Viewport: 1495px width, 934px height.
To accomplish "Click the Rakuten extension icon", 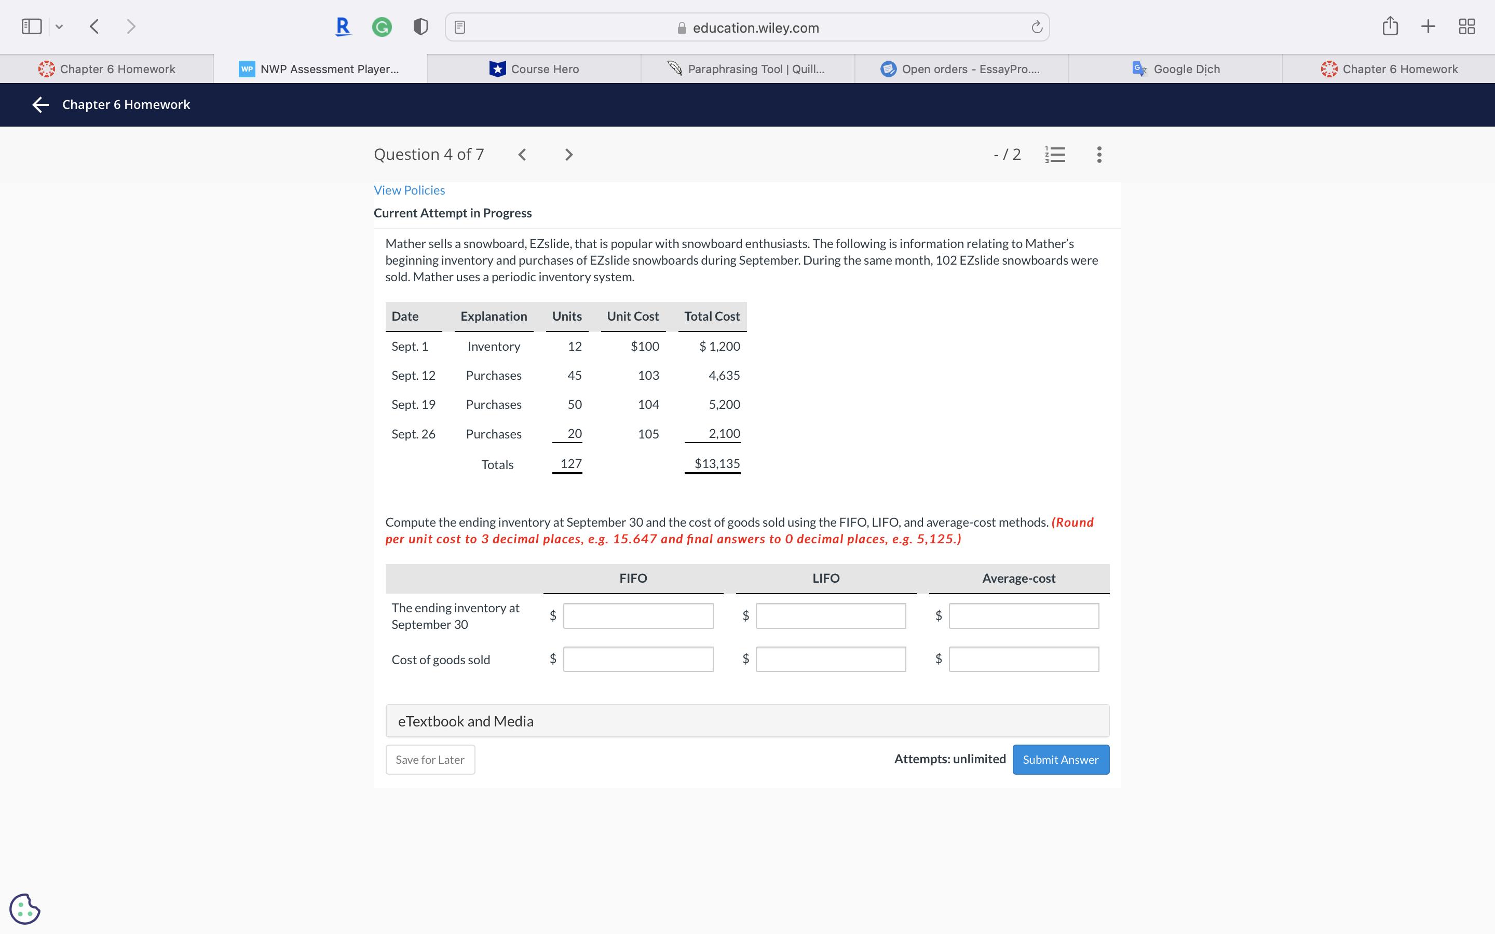I will (x=343, y=26).
